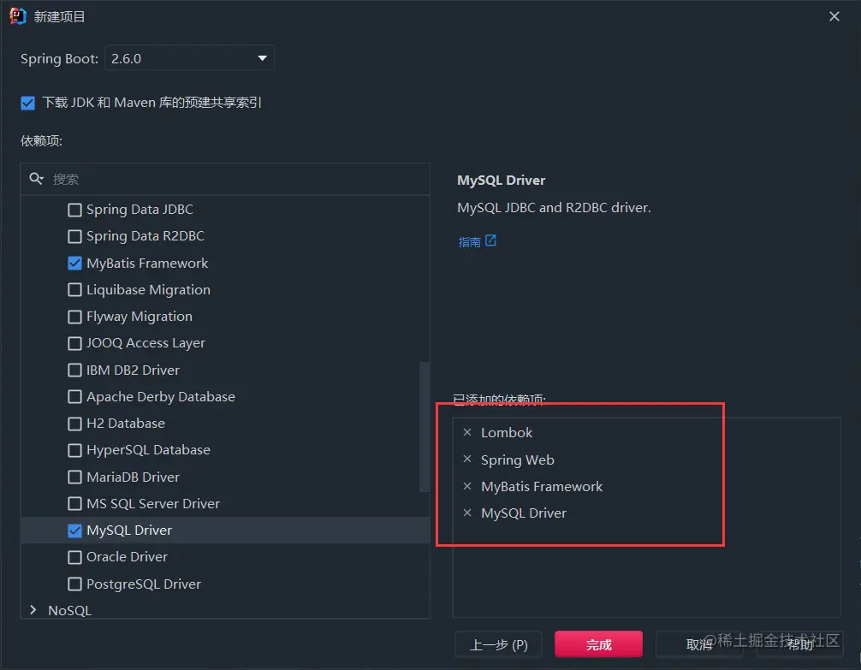Enable the HyperSQL Database dependency

click(74, 450)
